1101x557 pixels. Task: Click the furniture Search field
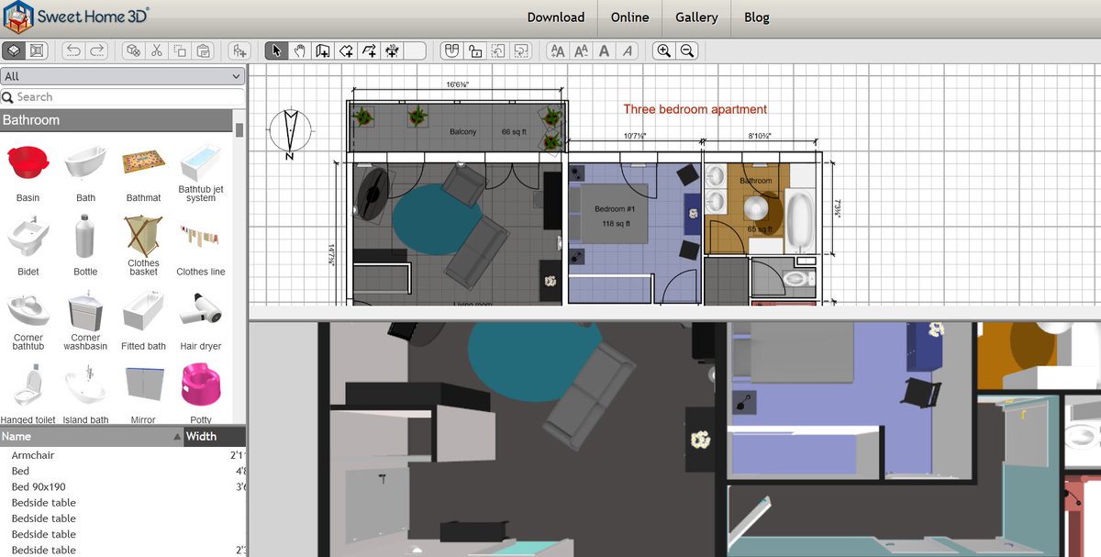click(x=123, y=97)
